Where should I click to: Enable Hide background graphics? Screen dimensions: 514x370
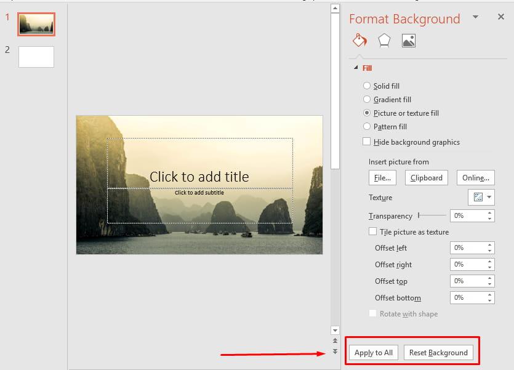(367, 142)
